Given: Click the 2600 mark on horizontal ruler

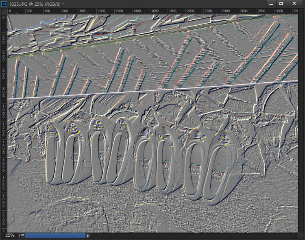Looking at the screenshot, I should [242, 11].
